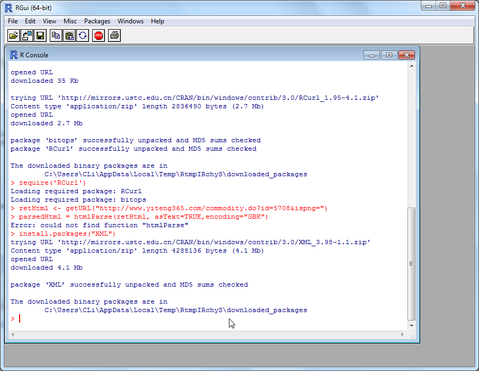The image size is (479, 371).
Task: Use the copy-and-paste toolbar icon
Action: tap(83, 35)
